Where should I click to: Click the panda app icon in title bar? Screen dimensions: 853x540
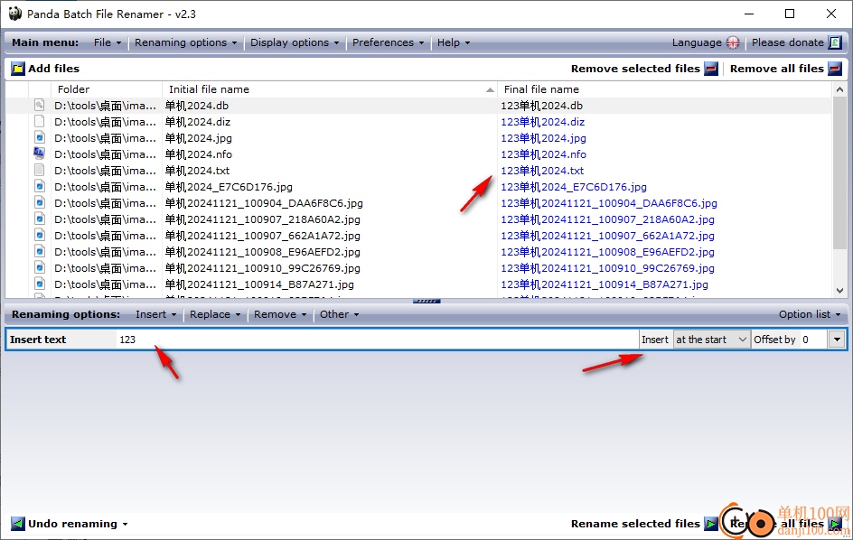point(15,14)
